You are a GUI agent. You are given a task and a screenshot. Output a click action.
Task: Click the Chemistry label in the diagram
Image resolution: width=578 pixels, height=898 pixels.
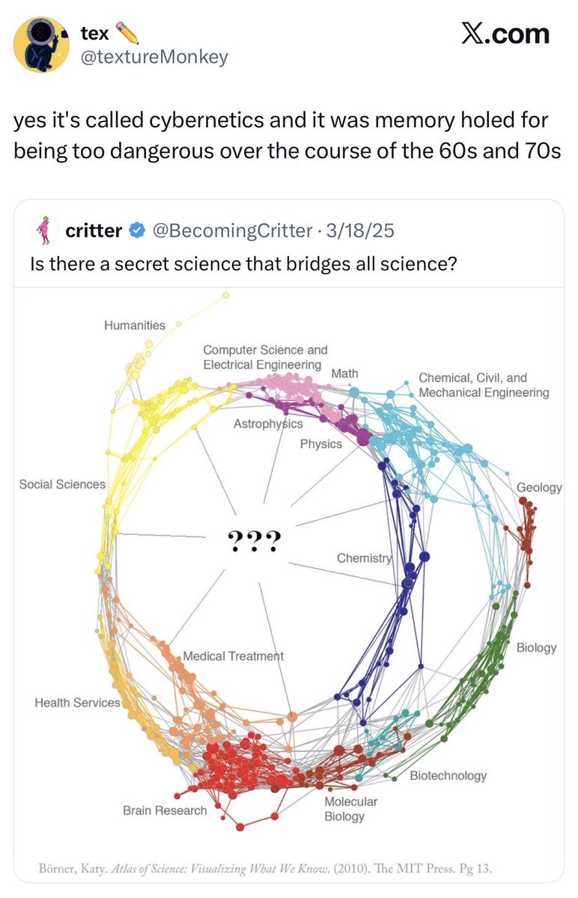364,558
